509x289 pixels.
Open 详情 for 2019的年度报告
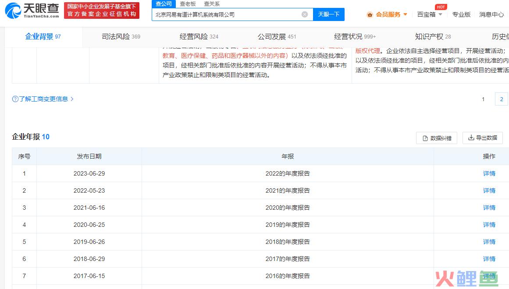point(489,225)
